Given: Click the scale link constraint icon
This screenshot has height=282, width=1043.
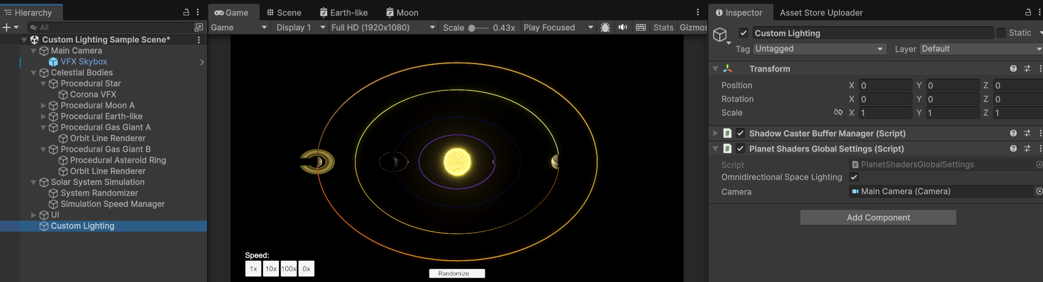Looking at the screenshot, I should (838, 112).
